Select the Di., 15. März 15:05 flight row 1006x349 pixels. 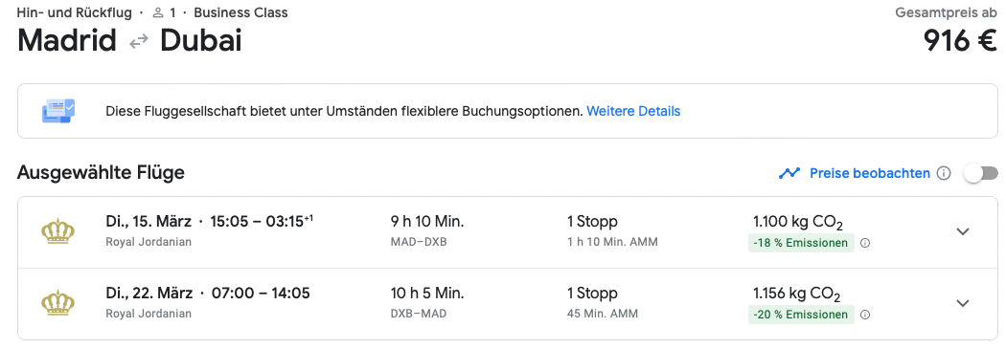508,232
